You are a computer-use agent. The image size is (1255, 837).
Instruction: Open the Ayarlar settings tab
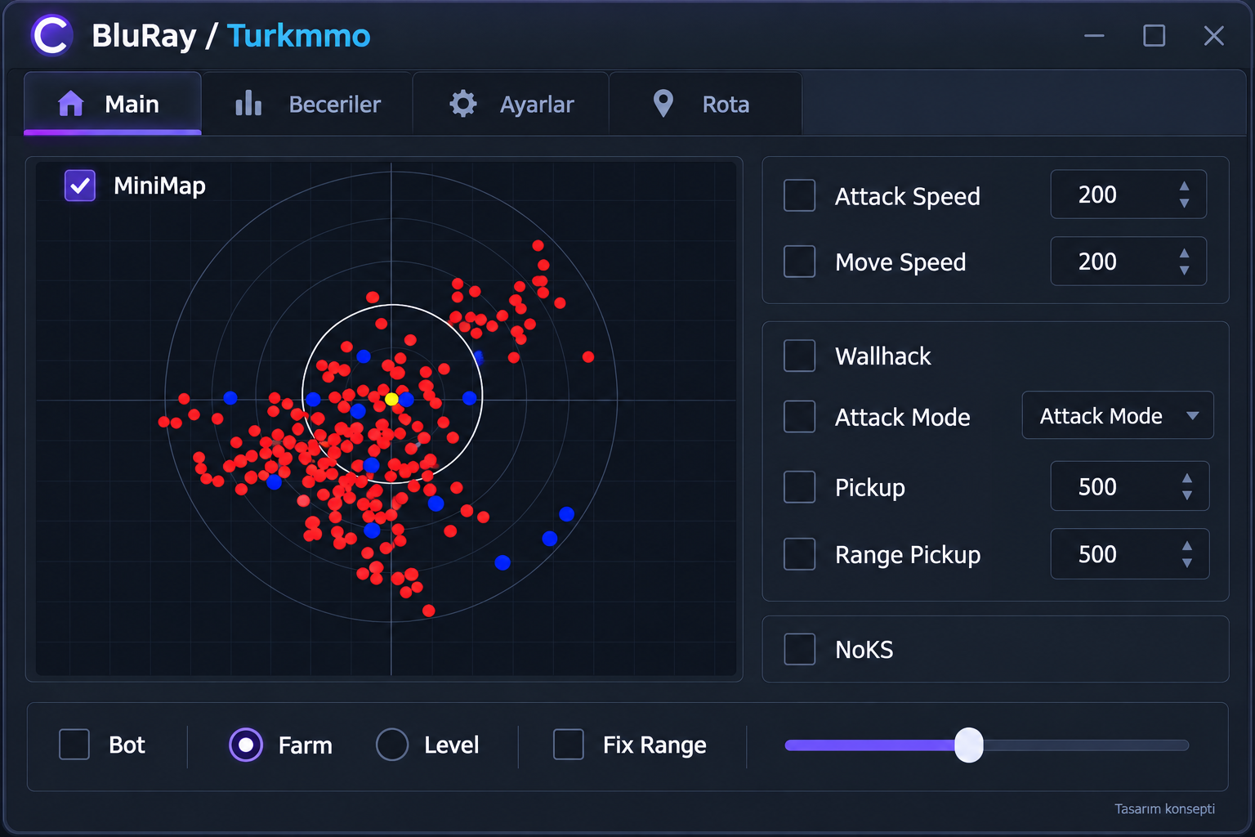pyautogui.click(x=511, y=104)
